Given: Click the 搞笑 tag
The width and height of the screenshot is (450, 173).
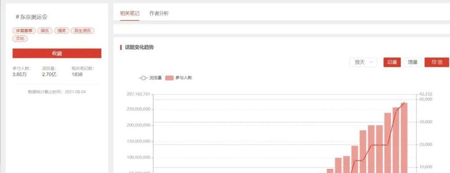Looking at the screenshot, I should (x=62, y=31).
